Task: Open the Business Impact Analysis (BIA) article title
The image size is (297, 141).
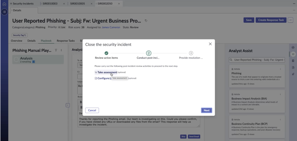Action: (x=249, y=99)
